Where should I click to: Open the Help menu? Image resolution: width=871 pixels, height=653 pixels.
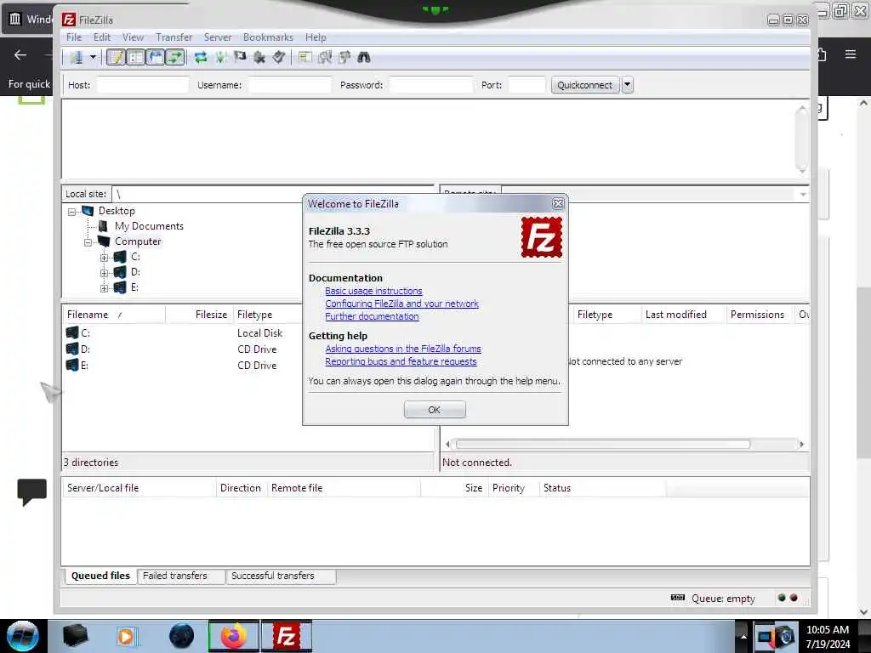click(316, 37)
